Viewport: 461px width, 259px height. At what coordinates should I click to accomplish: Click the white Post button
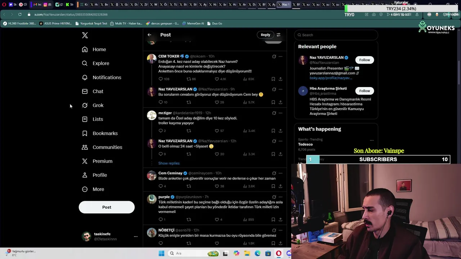(x=107, y=207)
